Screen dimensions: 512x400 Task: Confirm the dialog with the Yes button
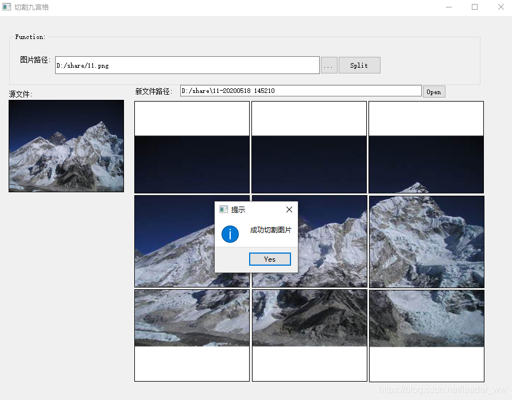point(270,259)
